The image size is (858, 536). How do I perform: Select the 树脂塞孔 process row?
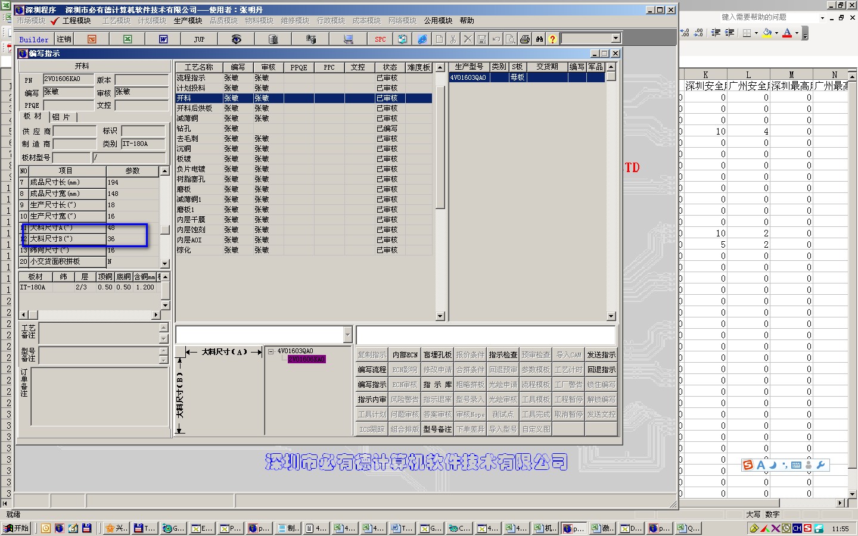[304, 179]
